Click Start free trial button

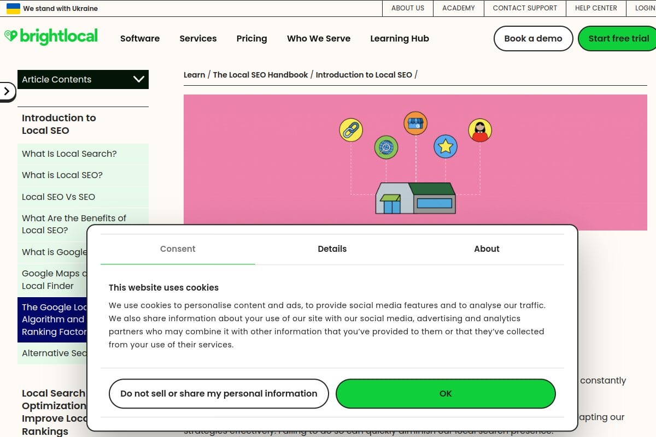coord(618,38)
